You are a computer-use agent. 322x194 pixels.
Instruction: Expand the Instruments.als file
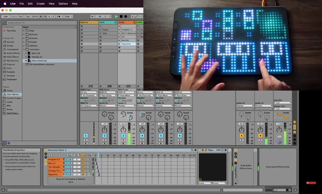[26, 61]
